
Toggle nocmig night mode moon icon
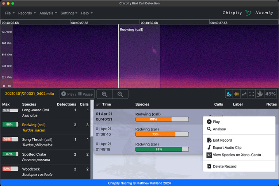click(x=229, y=94)
